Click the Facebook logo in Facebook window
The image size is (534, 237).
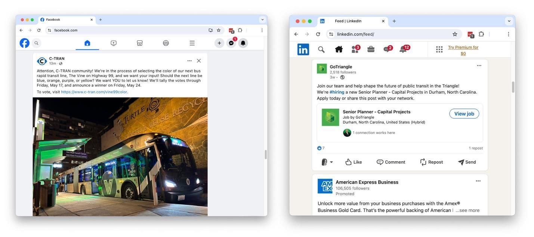click(25, 43)
